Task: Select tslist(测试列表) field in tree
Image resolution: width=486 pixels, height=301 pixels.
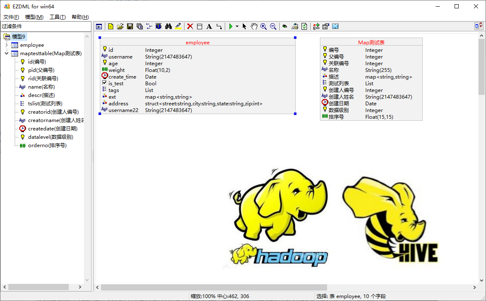Action: pyautogui.click(x=45, y=104)
